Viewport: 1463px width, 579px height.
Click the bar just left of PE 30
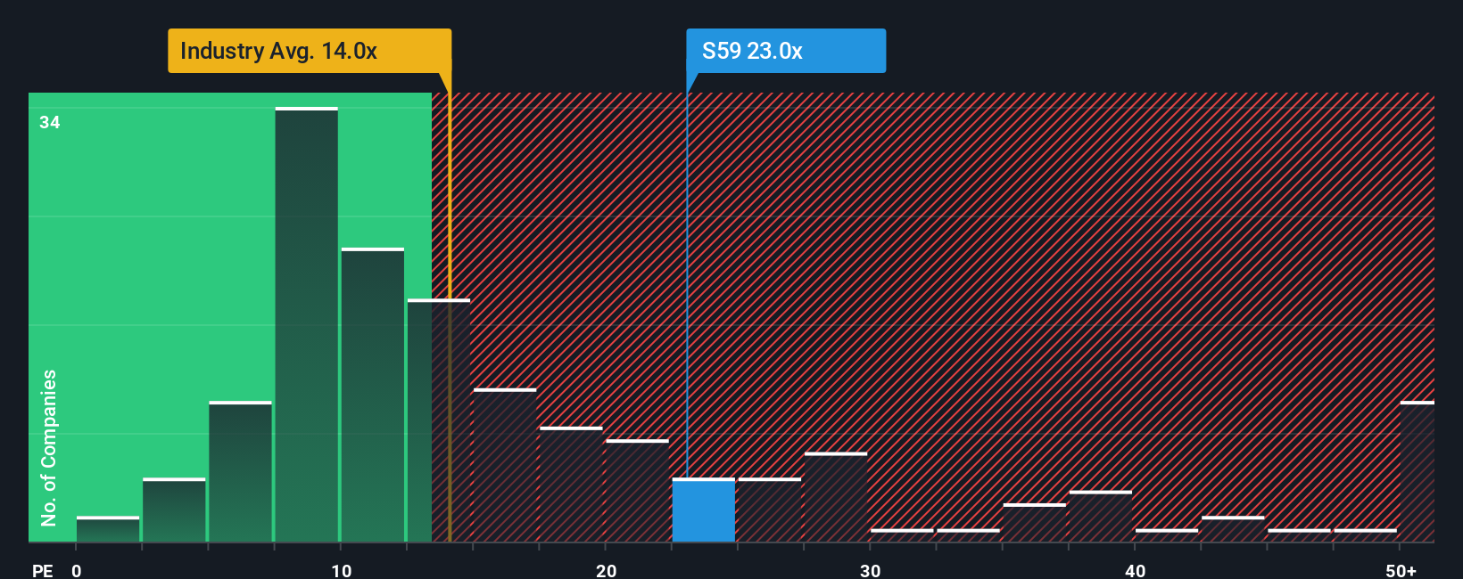point(836,497)
